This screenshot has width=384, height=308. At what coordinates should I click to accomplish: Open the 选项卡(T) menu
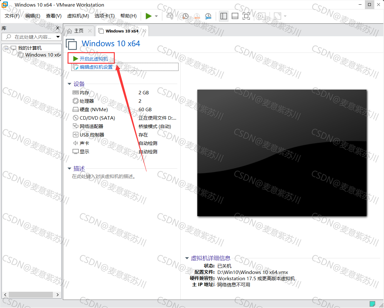pos(105,16)
